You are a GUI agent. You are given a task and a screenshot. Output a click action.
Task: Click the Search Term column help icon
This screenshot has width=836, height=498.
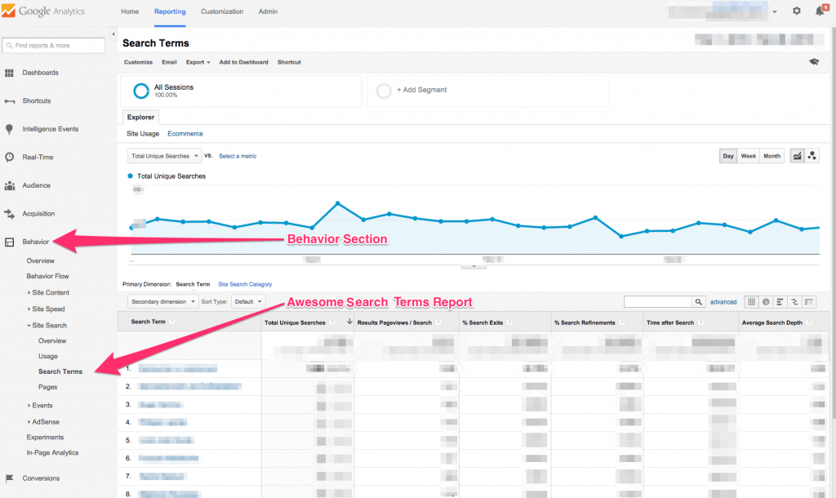tap(172, 322)
